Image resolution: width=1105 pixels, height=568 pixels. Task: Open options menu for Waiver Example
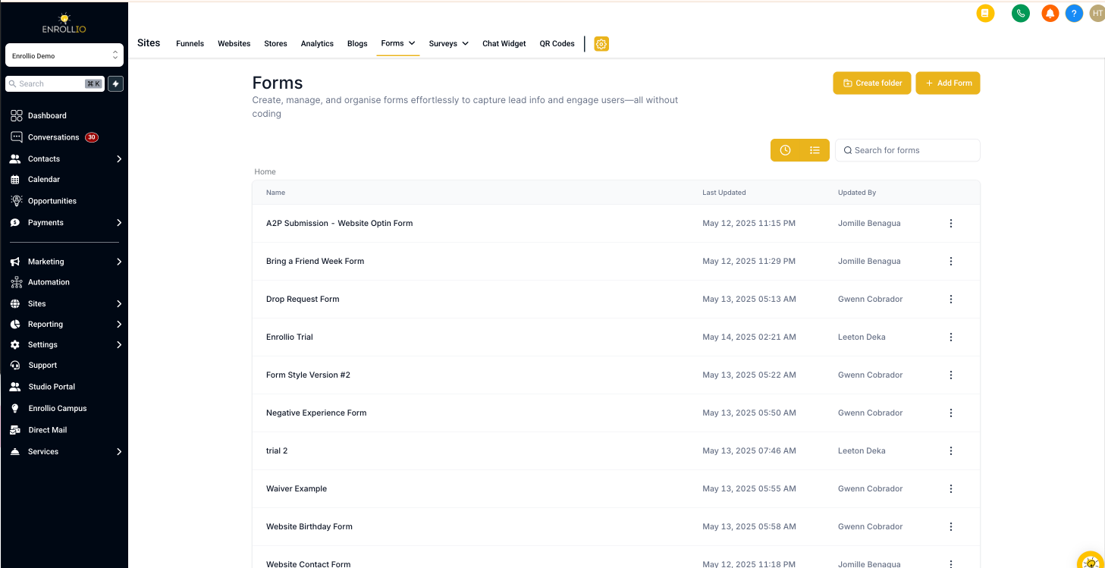[951, 488]
